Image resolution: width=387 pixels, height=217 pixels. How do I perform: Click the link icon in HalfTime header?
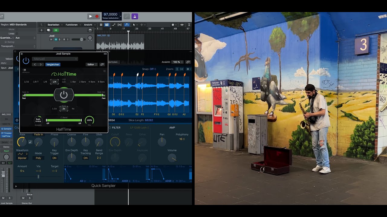(102, 64)
